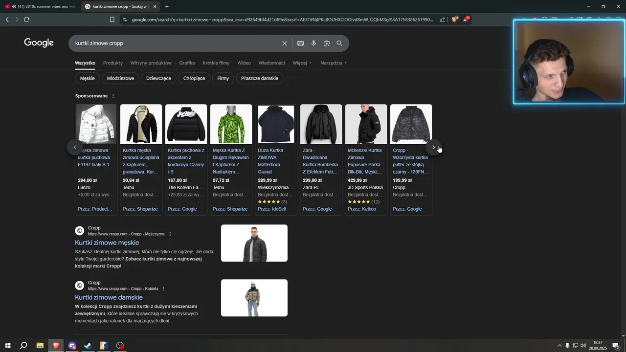The image size is (626, 352).
Task: Show hidden system tray icons chevron
Action: coord(559,346)
